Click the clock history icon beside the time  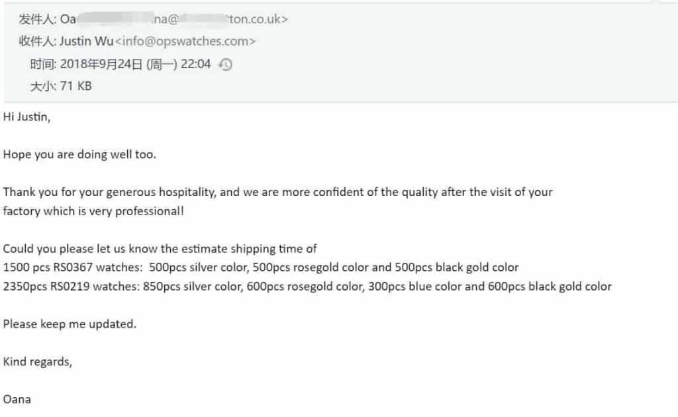pyautogui.click(x=226, y=64)
